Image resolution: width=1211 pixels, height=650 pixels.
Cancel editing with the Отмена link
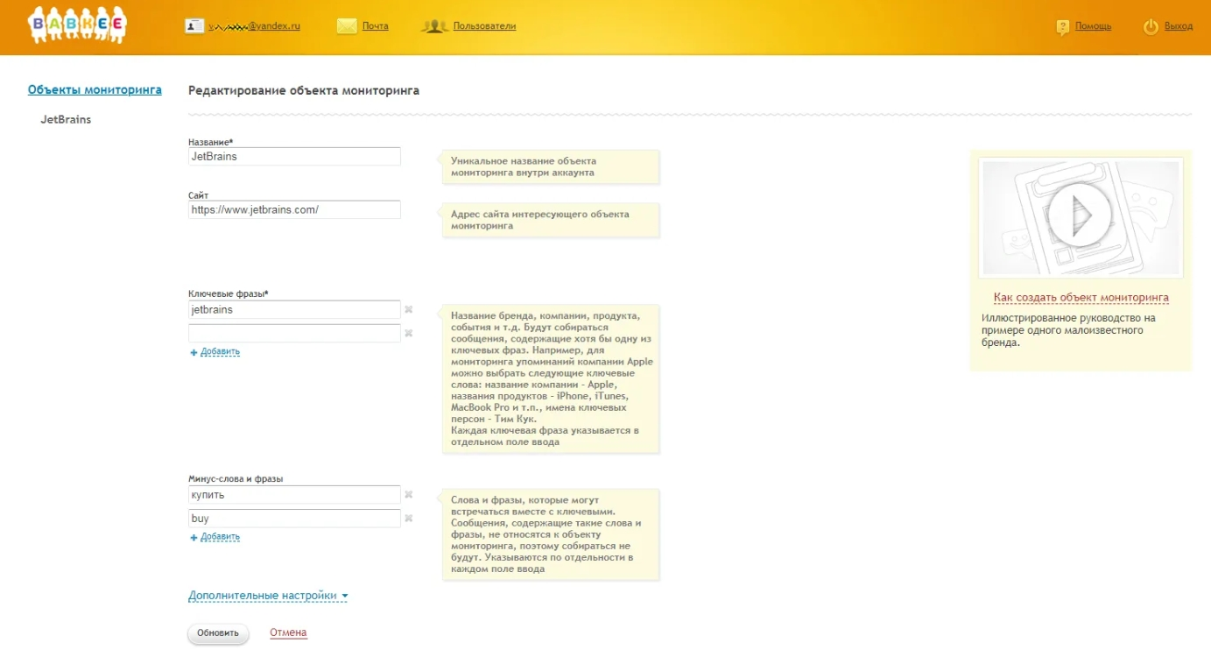tap(288, 632)
